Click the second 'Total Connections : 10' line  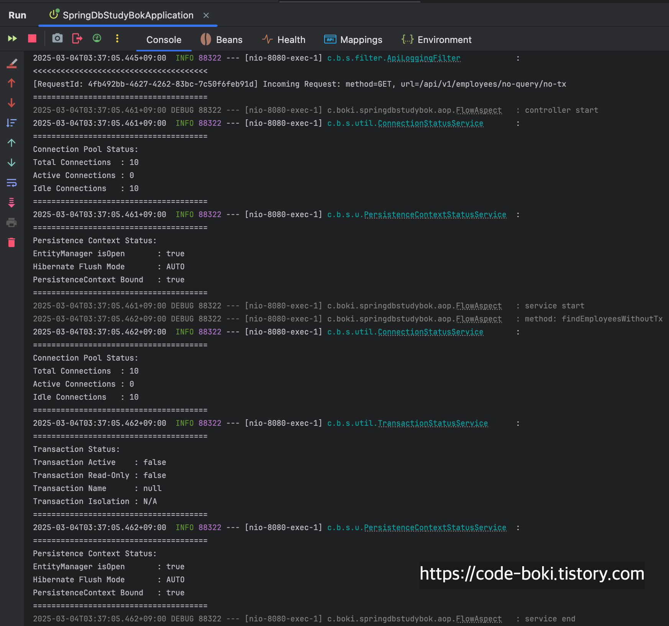click(86, 371)
